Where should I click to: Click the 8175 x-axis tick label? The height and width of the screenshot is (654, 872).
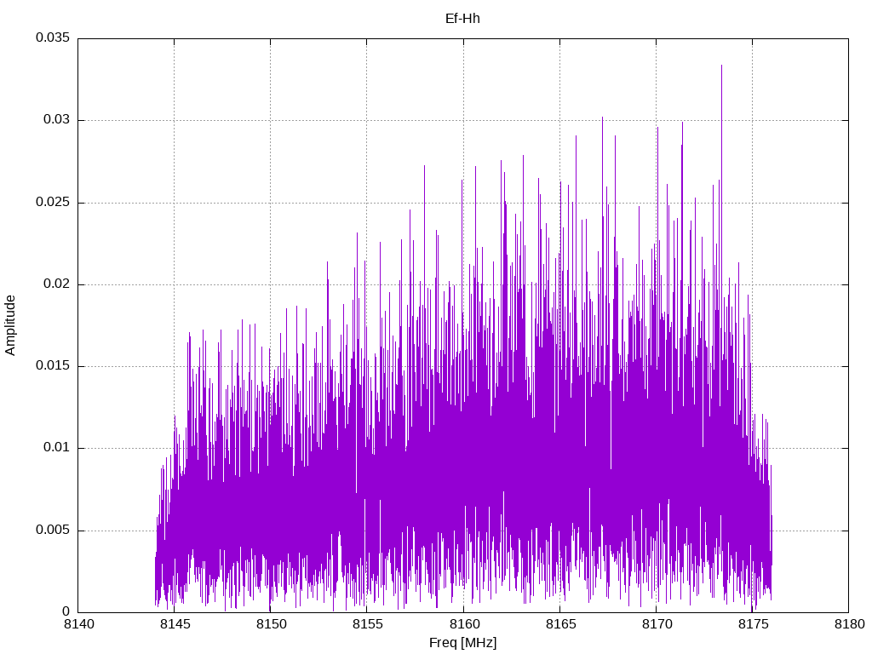tap(753, 624)
